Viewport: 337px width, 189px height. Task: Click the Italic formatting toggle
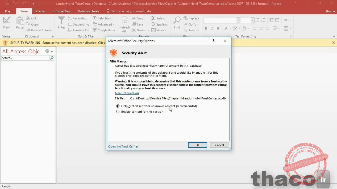coord(212,29)
